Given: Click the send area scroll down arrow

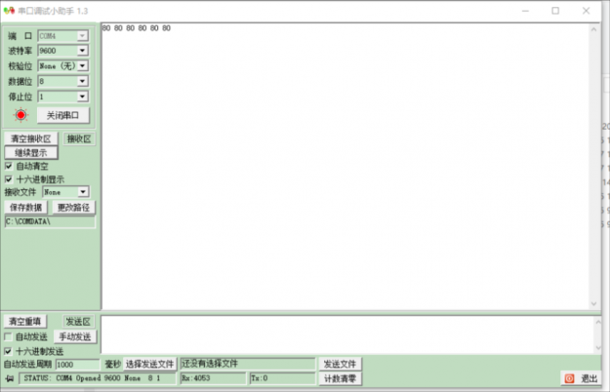Looking at the screenshot, I should pyautogui.click(x=598, y=348).
